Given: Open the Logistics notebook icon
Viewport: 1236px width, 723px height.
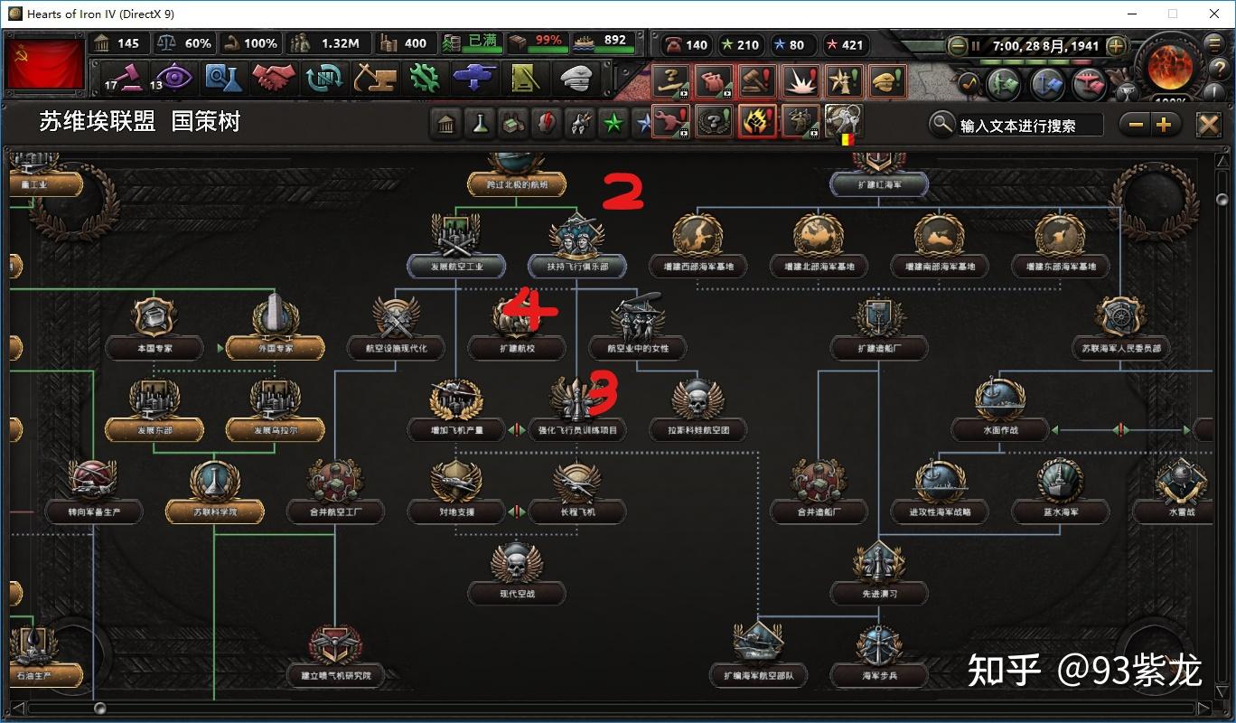Looking at the screenshot, I should click(x=525, y=79).
